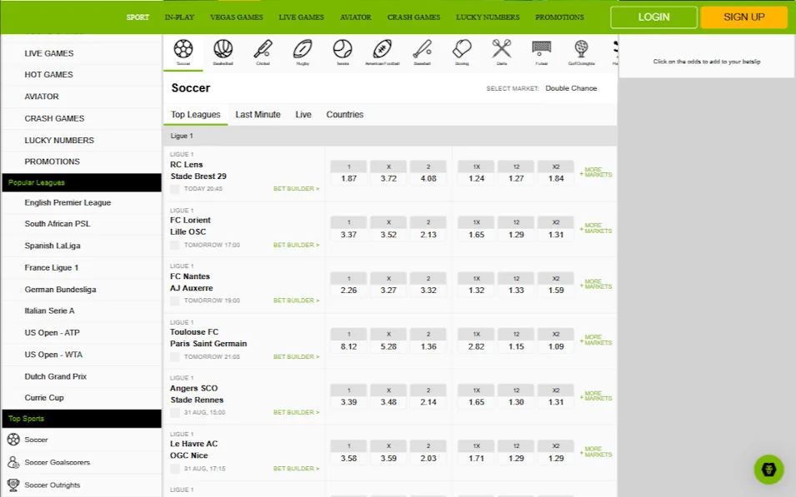
Task: Open US Open - ATP sidebar link
Action: point(52,333)
